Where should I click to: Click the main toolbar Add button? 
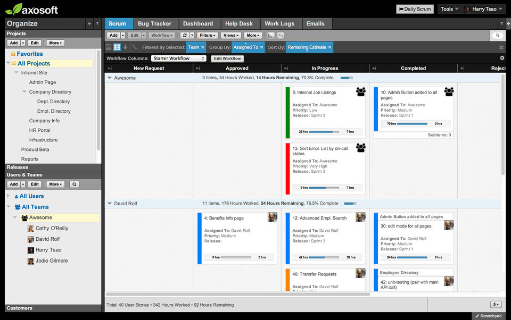[x=113, y=36]
